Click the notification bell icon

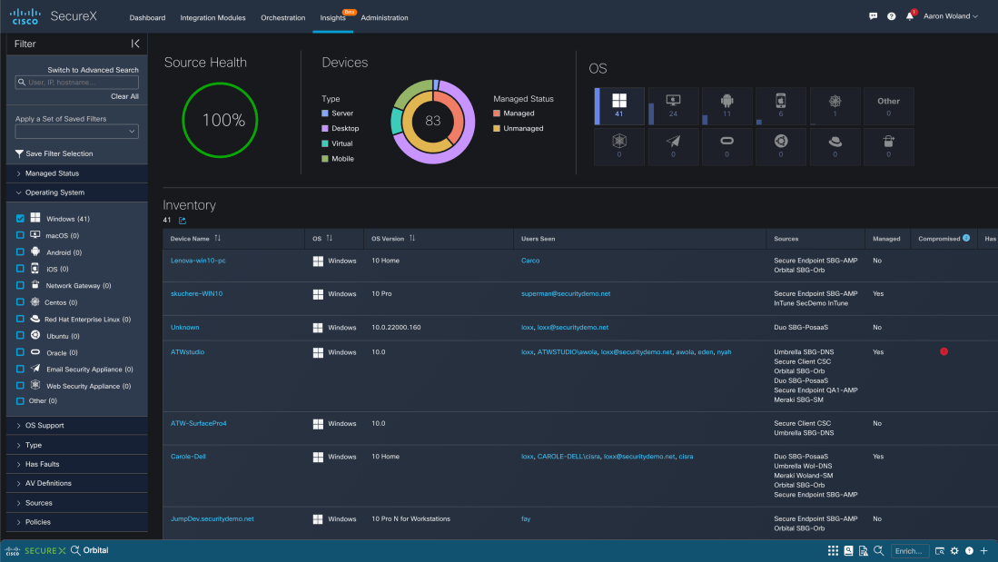click(x=910, y=16)
